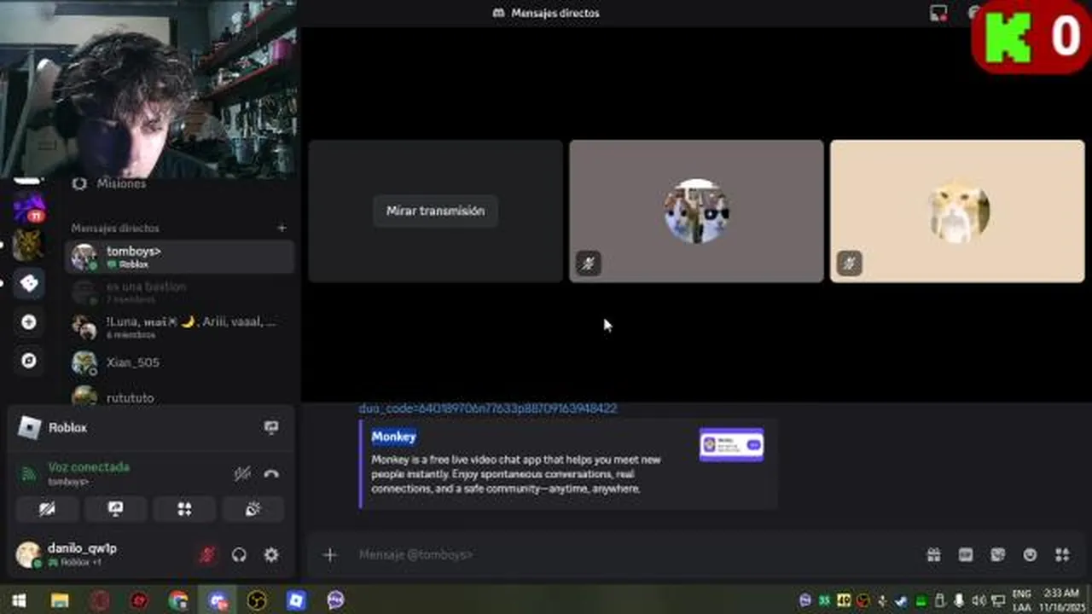Open the Discover servers compass icon
Viewport: 1092px width, 614px height.
29,361
